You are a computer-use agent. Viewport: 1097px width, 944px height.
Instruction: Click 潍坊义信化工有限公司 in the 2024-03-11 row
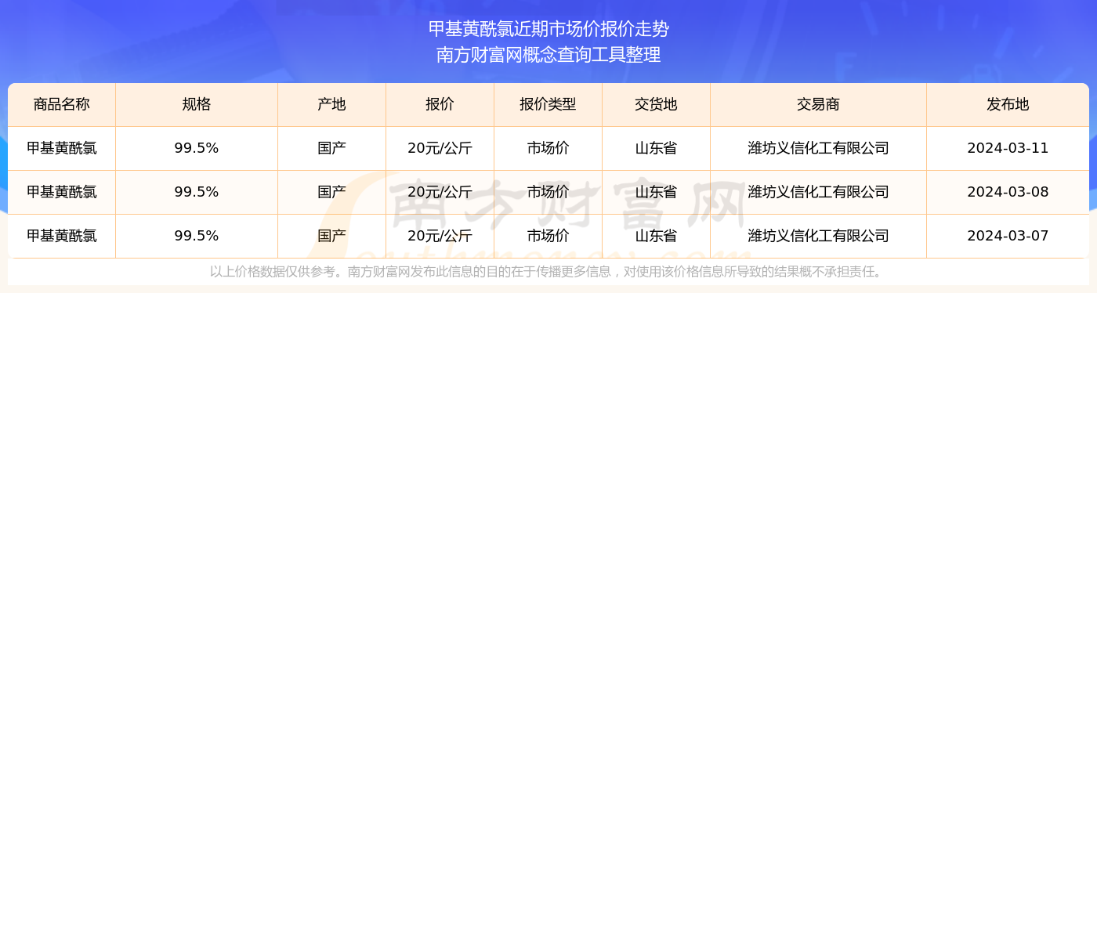click(x=819, y=148)
